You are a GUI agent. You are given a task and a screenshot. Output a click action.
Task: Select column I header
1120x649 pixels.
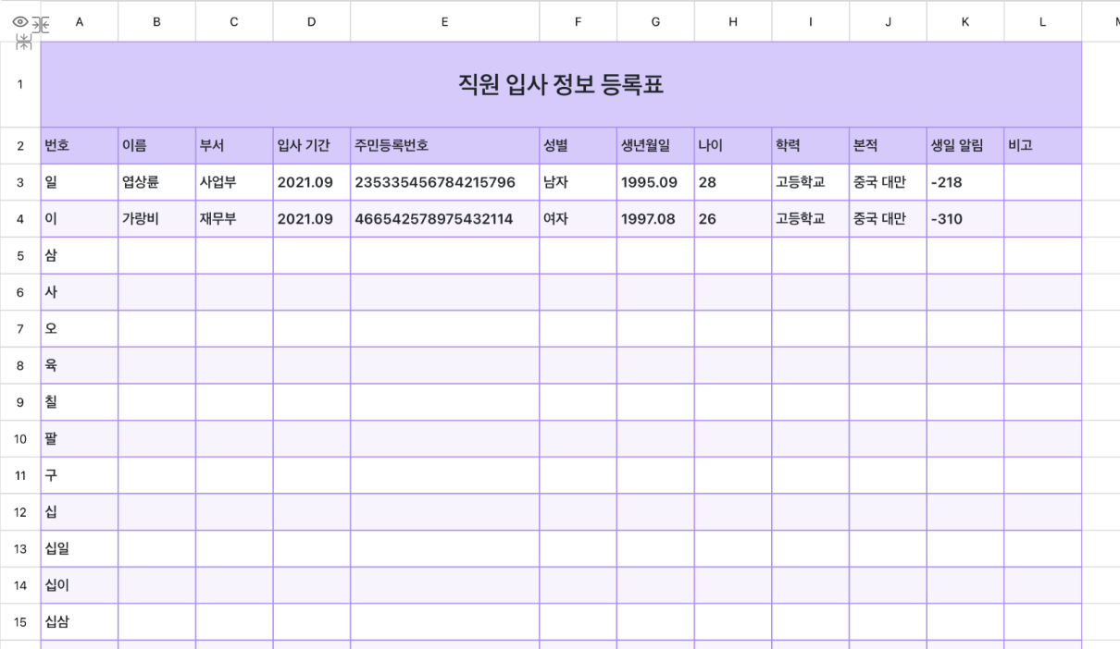click(811, 22)
